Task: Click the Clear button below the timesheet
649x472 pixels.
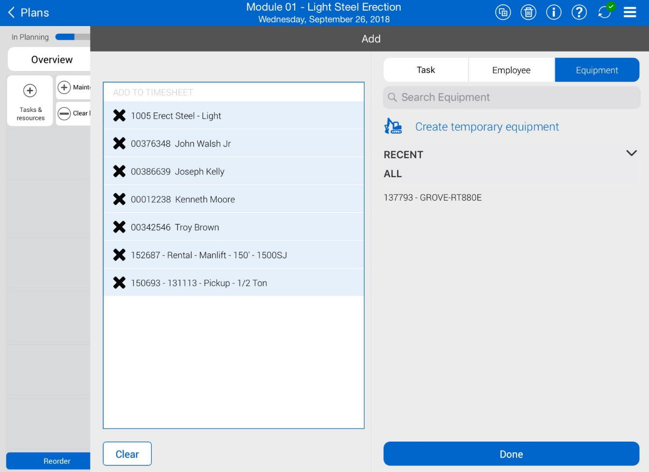Action: point(127,454)
